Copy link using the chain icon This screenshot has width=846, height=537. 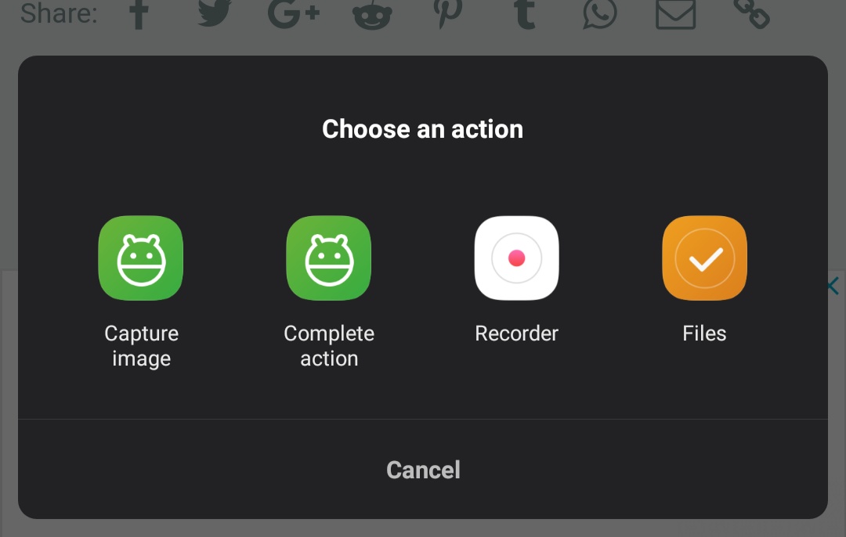751,13
